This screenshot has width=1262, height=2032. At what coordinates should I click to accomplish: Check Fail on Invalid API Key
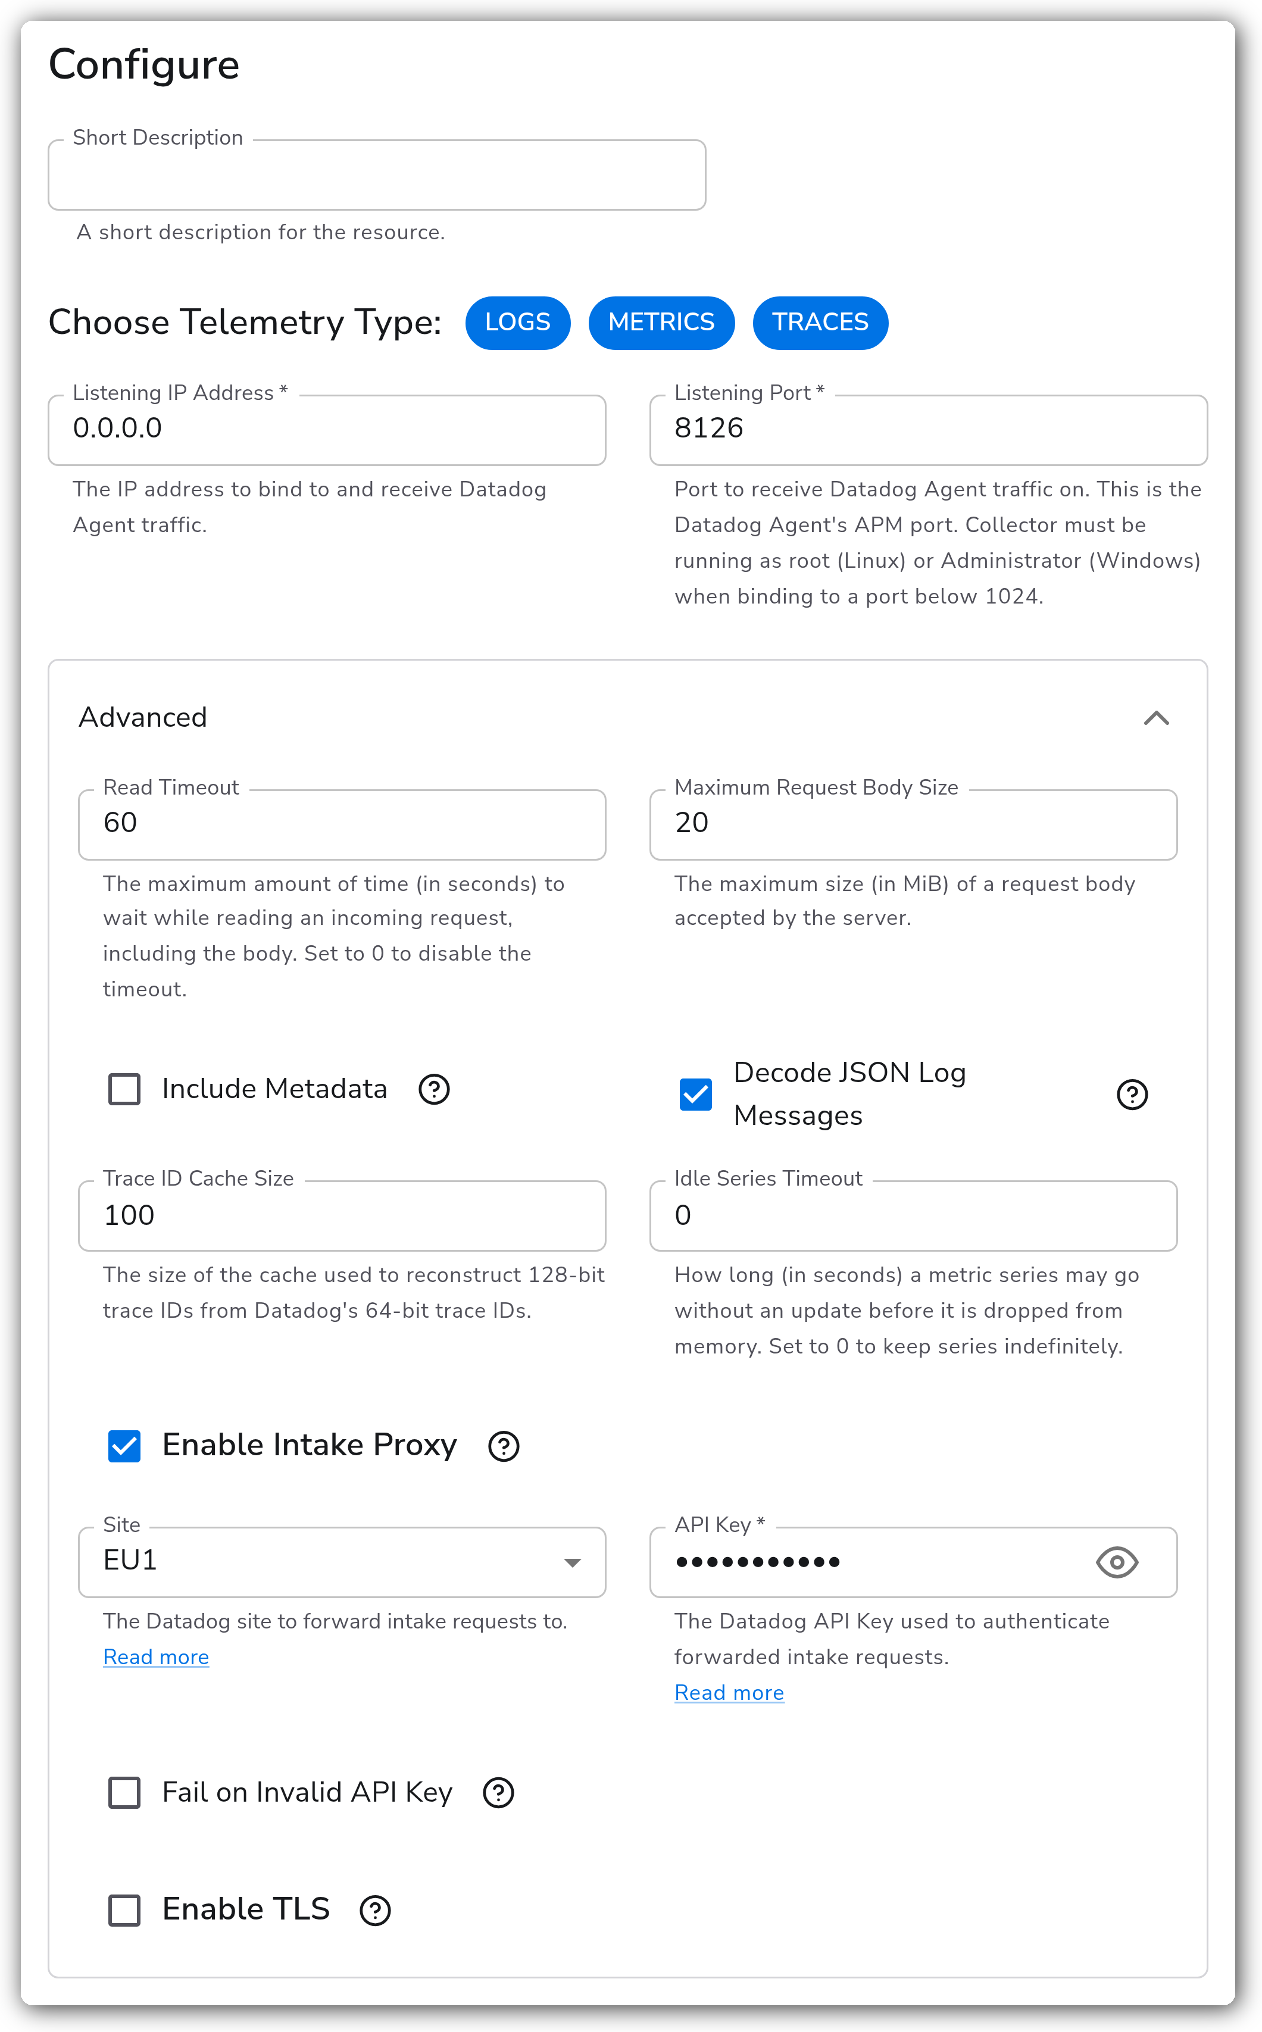tap(124, 1793)
